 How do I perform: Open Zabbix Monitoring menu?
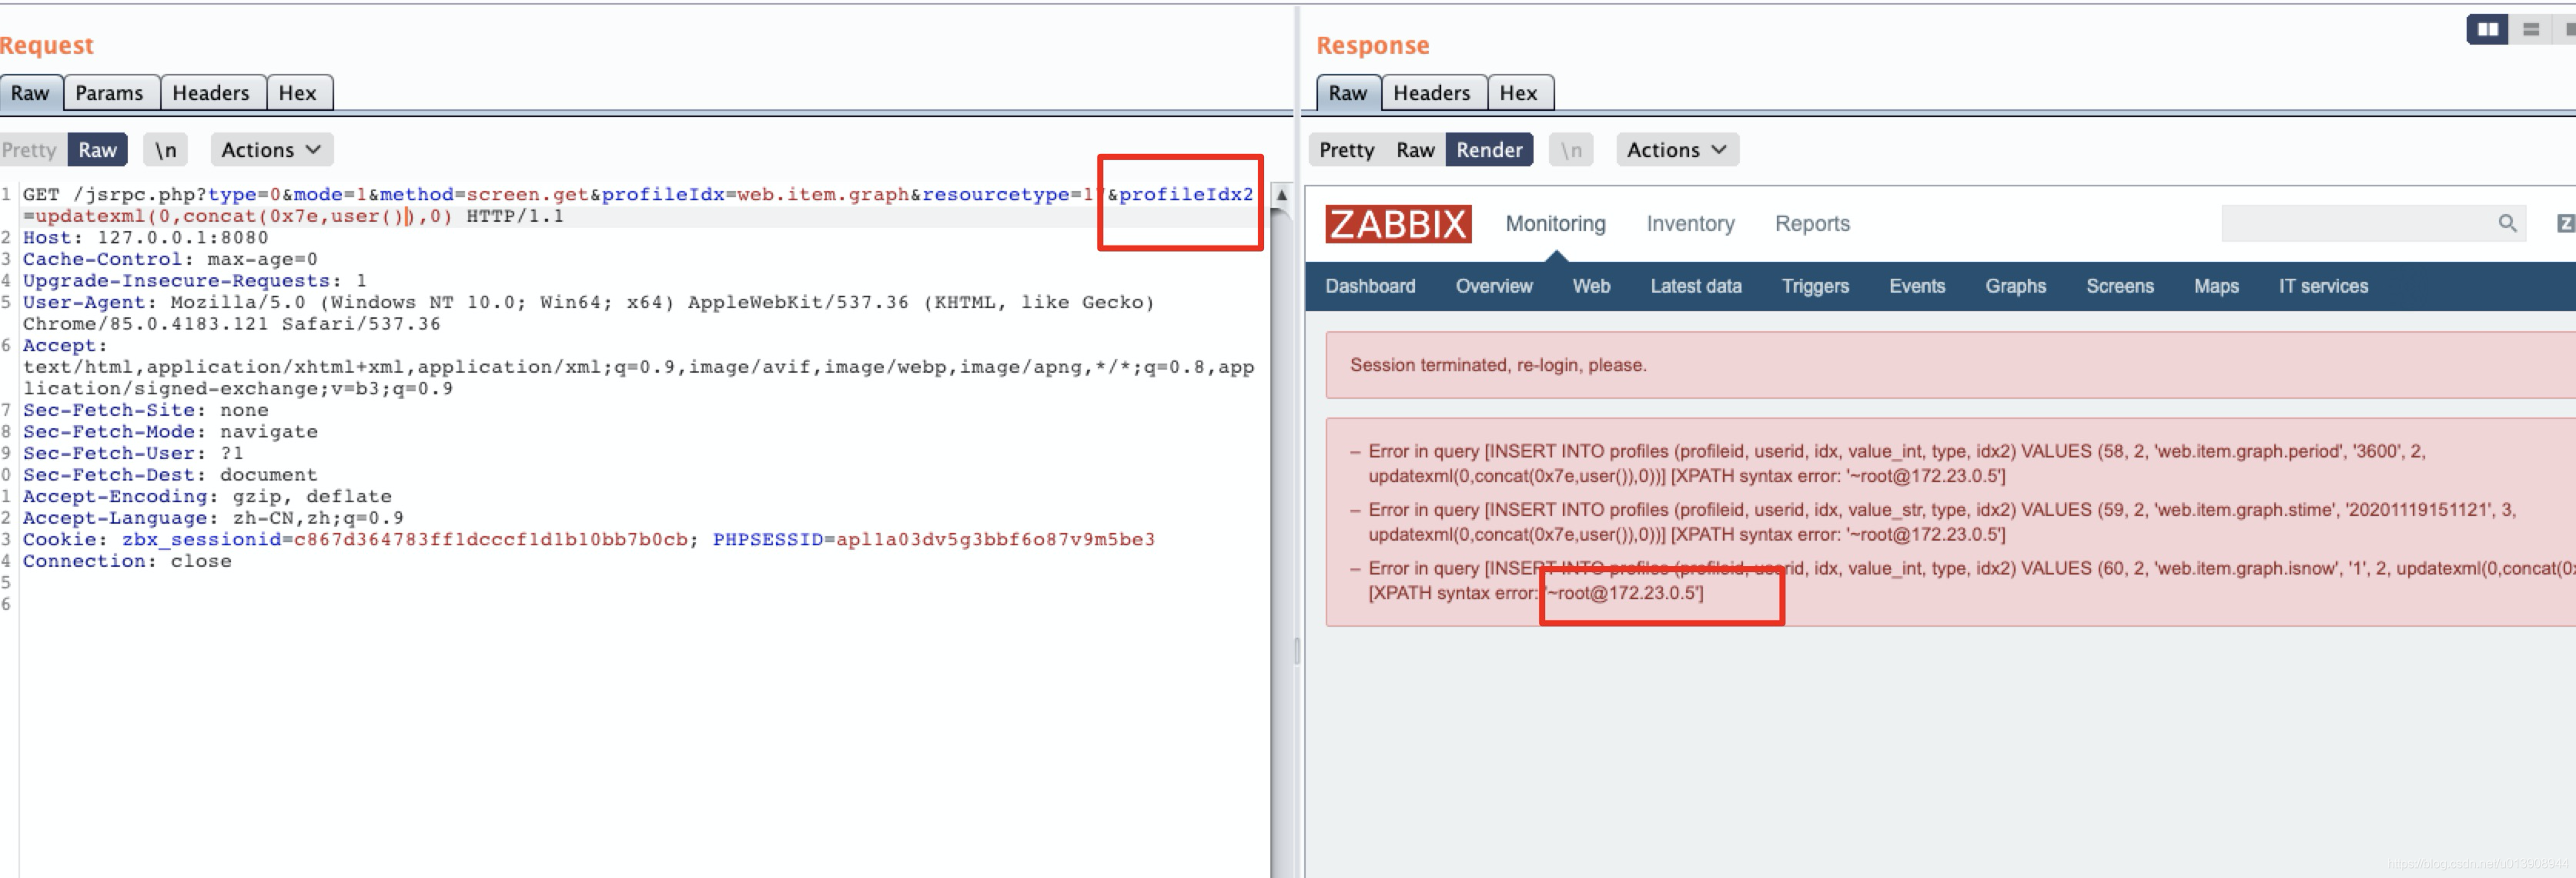(x=1555, y=223)
